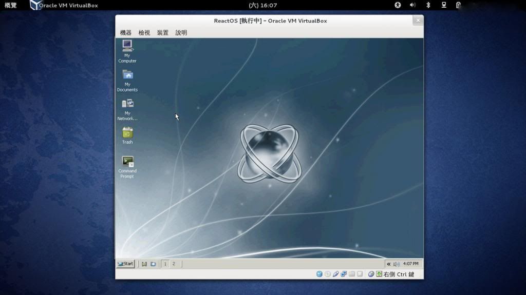526x295 pixels.
Task: Click the VirtualBox mouse integration status icon
Action: click(371, 274)
